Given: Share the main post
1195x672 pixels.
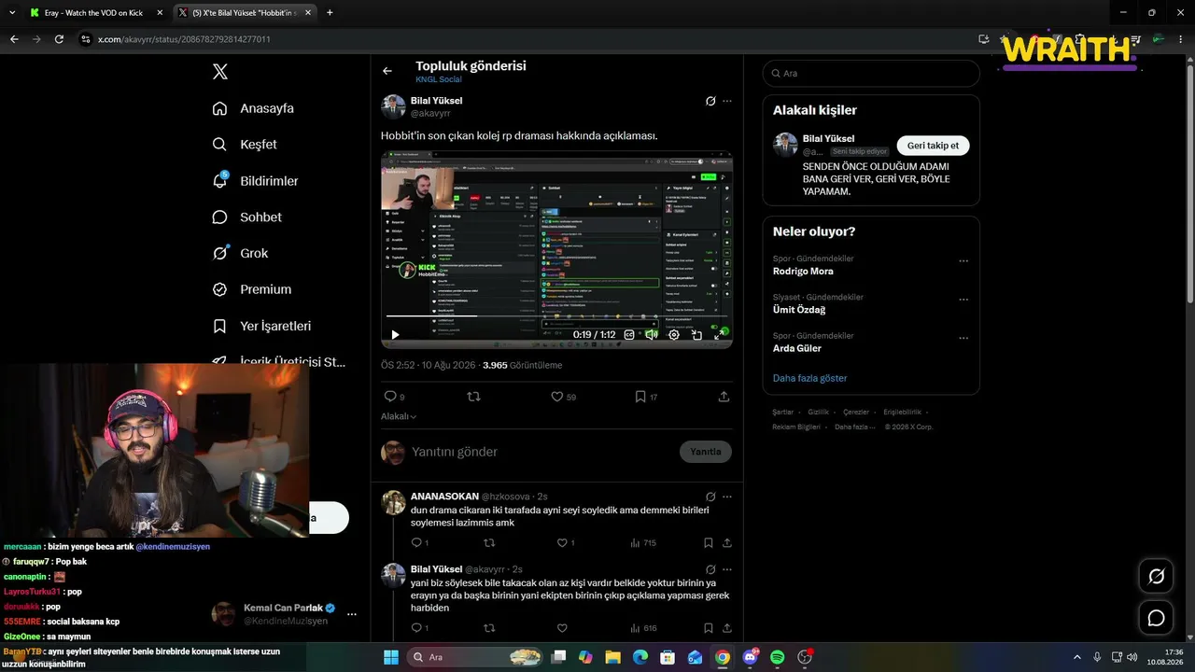Looking at the screenshot, I should pos(724,397).
